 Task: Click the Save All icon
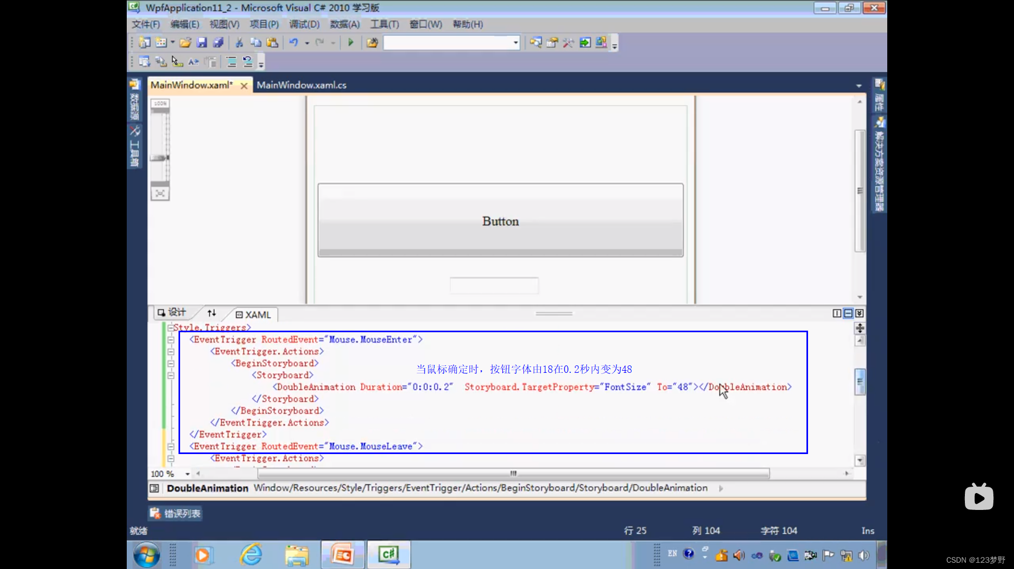[x=218, y=43]
